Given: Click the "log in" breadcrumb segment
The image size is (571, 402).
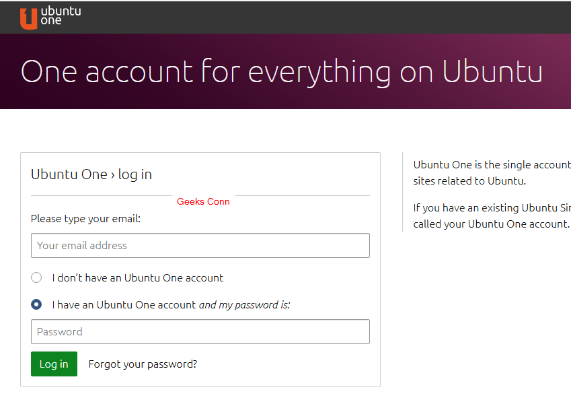Looking at the screenshot, I should coord(134,174).
